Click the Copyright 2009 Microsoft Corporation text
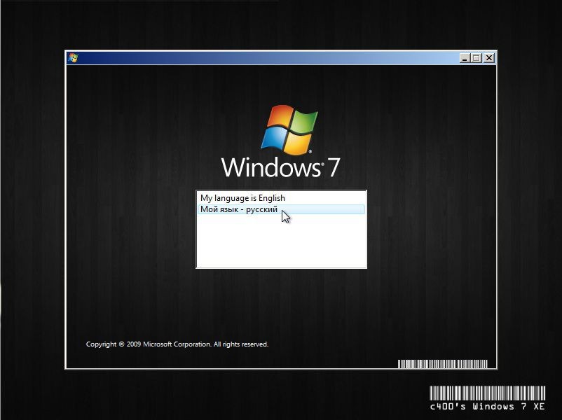 [x=177, y=344]
